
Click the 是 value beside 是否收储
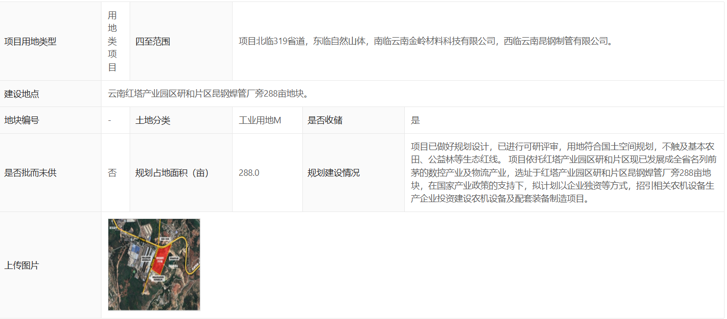[415, 120]
